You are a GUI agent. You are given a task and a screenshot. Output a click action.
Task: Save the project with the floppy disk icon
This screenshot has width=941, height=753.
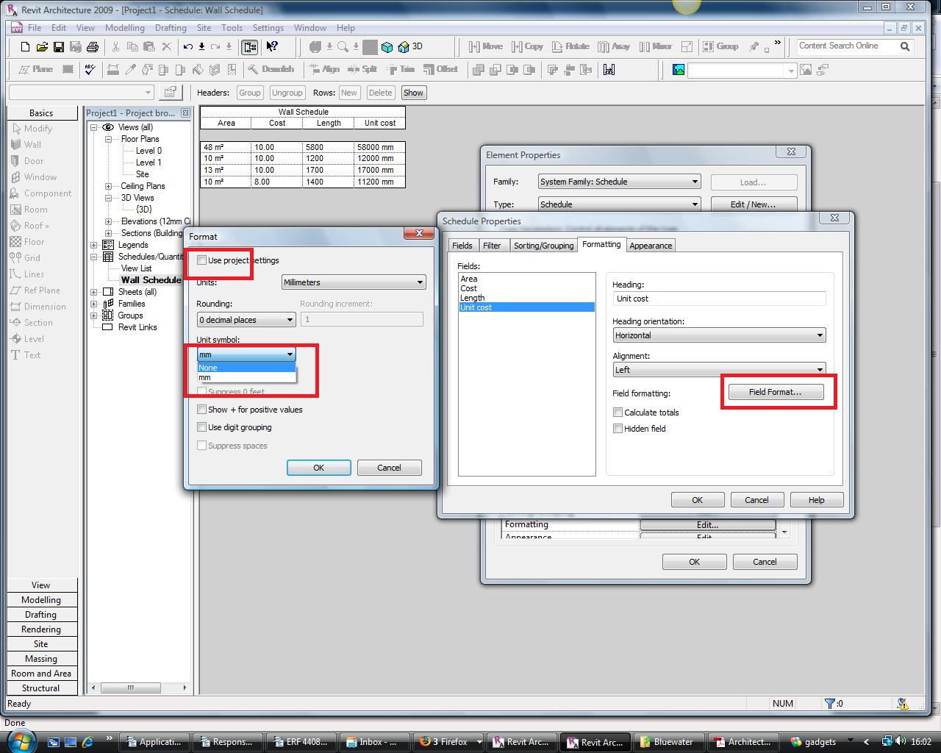pyautogui.click(x=59, y=47)
